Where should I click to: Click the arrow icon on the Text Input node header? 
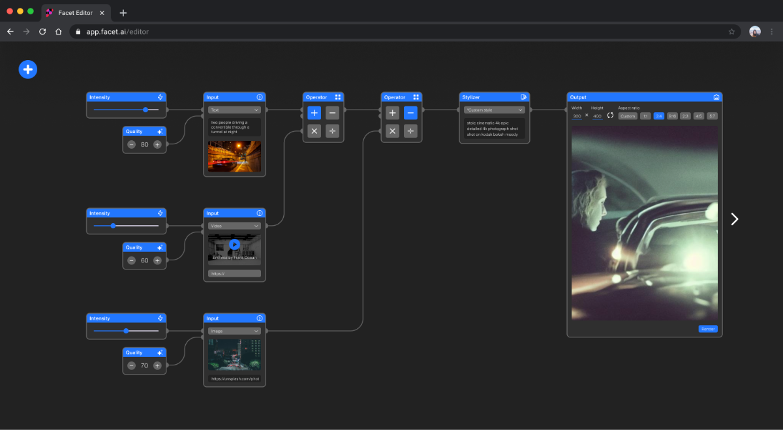coord(260,97)
